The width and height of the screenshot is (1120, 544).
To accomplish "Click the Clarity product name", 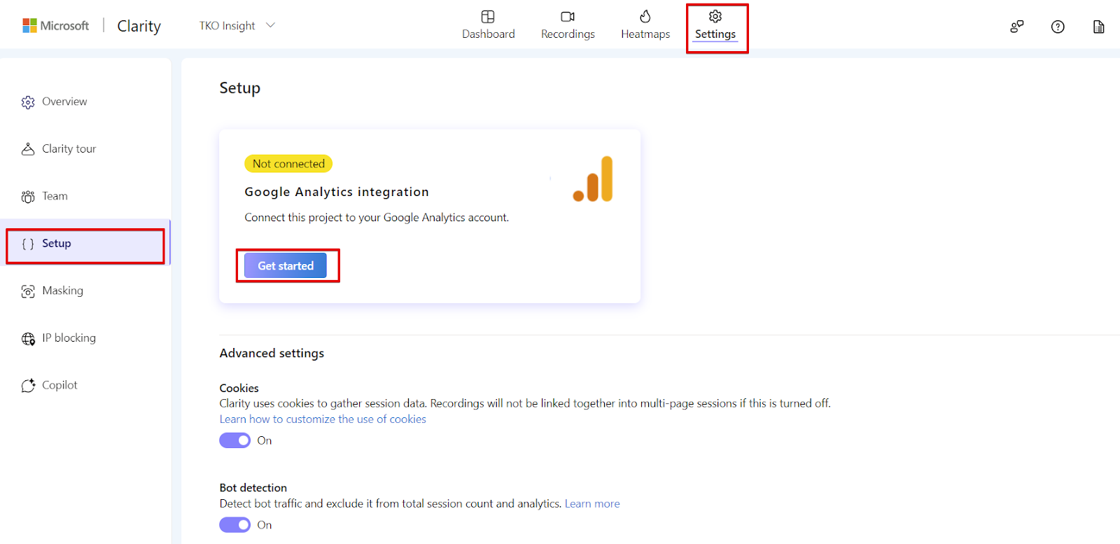I will click(x=139, y=27).
